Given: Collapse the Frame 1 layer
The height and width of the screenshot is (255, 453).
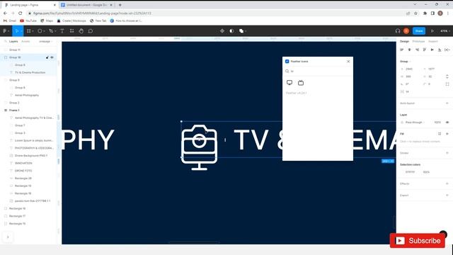Looking at the screenshot, I should tap(6, 110).
